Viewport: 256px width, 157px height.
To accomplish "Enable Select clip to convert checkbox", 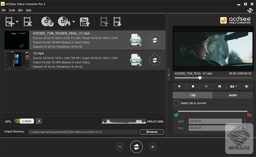I will tap(176, 103).
